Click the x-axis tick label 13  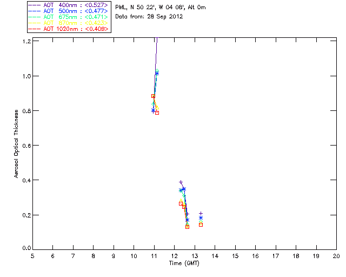pos(195,256)
